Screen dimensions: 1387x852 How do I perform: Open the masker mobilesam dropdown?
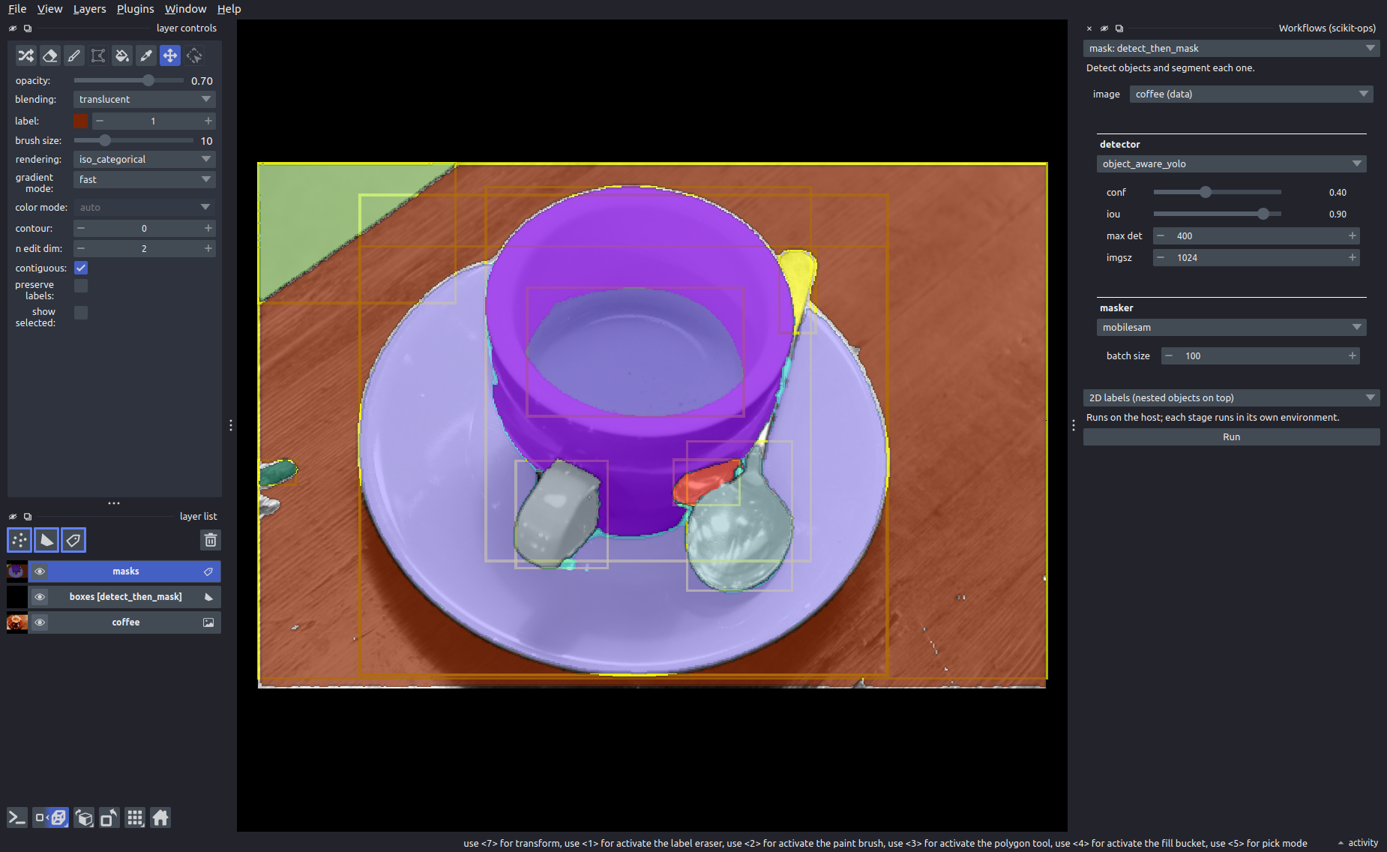pyautogui.click(x=1231, y=327)
